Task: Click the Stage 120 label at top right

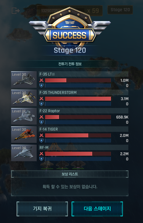Action: 120,10
